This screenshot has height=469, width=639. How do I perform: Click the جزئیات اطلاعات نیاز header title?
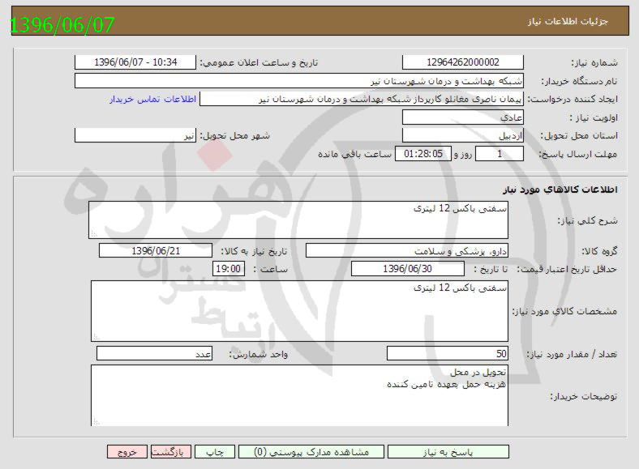click(x=568, y=21)
